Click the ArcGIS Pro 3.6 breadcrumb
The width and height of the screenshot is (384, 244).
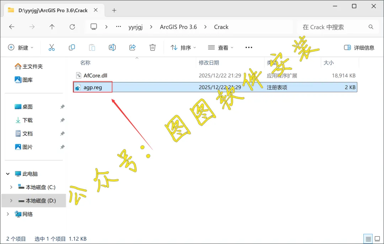[178, 27]
